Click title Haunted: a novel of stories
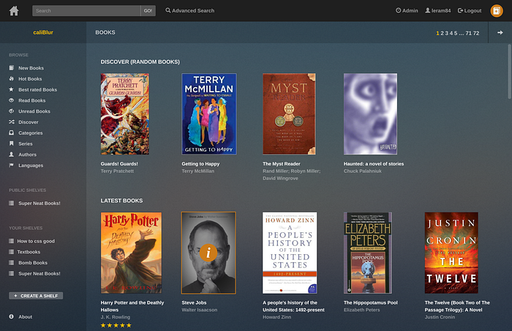This screenshot has height=331, width=512. click(374, 164)
